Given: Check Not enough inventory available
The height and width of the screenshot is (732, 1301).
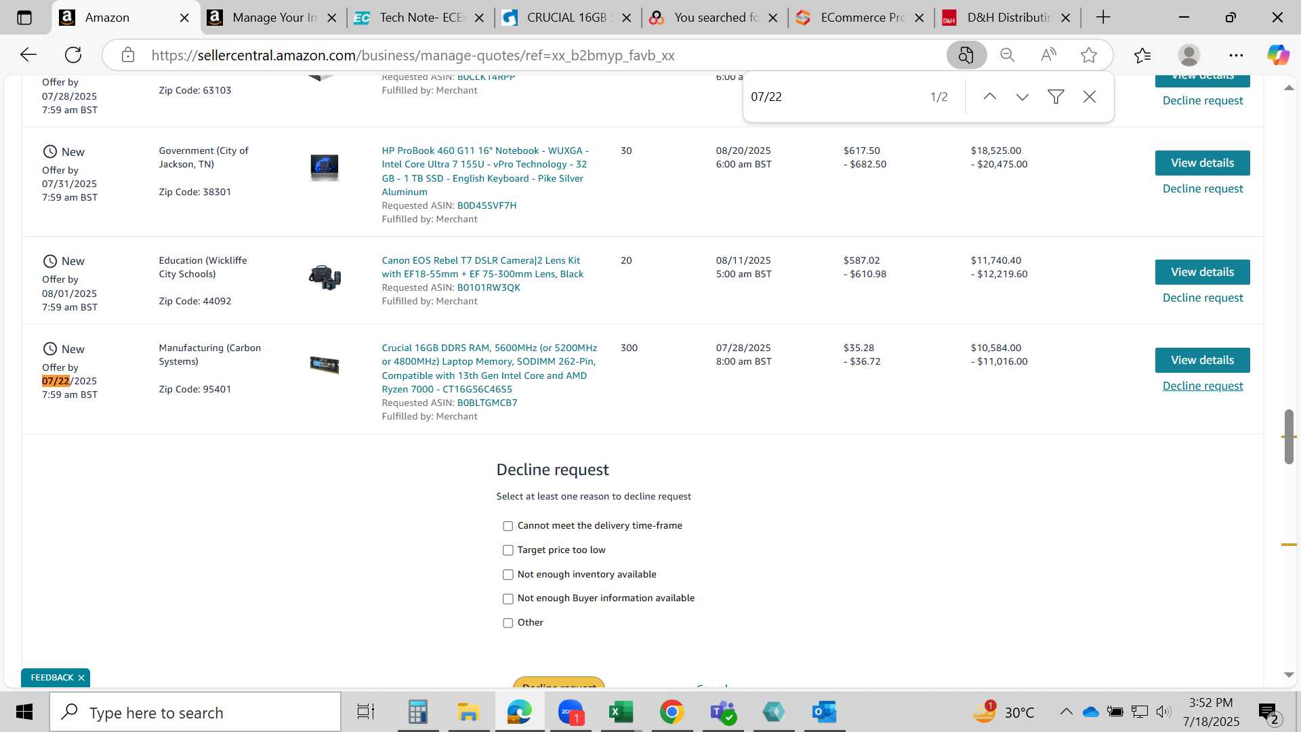Looking at the screenshot, I should [508, 575].
